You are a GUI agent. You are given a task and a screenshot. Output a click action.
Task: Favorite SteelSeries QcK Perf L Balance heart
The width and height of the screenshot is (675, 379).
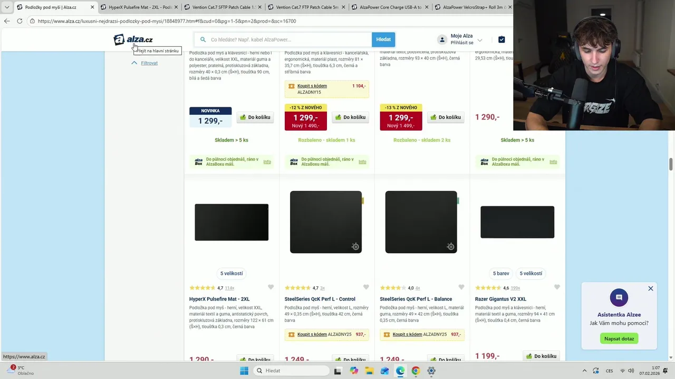[461, 287]
